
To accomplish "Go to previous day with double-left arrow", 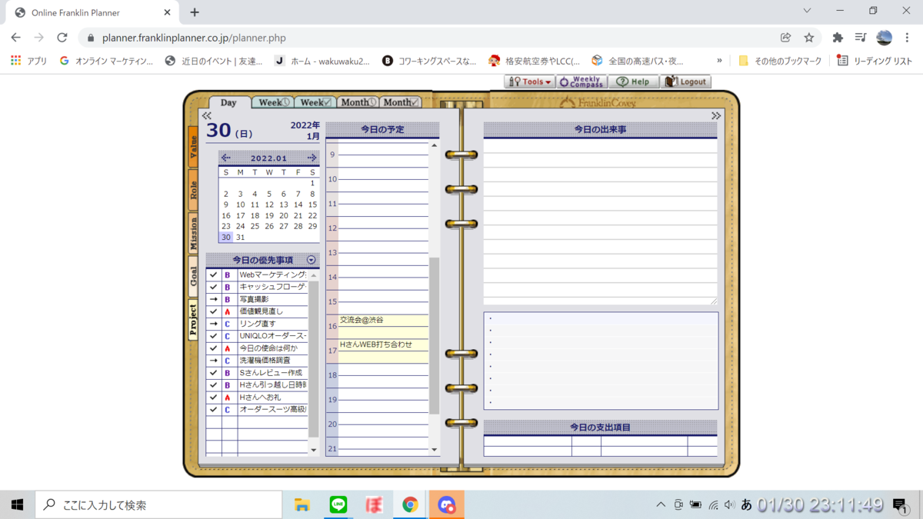I will pos(206,116).
